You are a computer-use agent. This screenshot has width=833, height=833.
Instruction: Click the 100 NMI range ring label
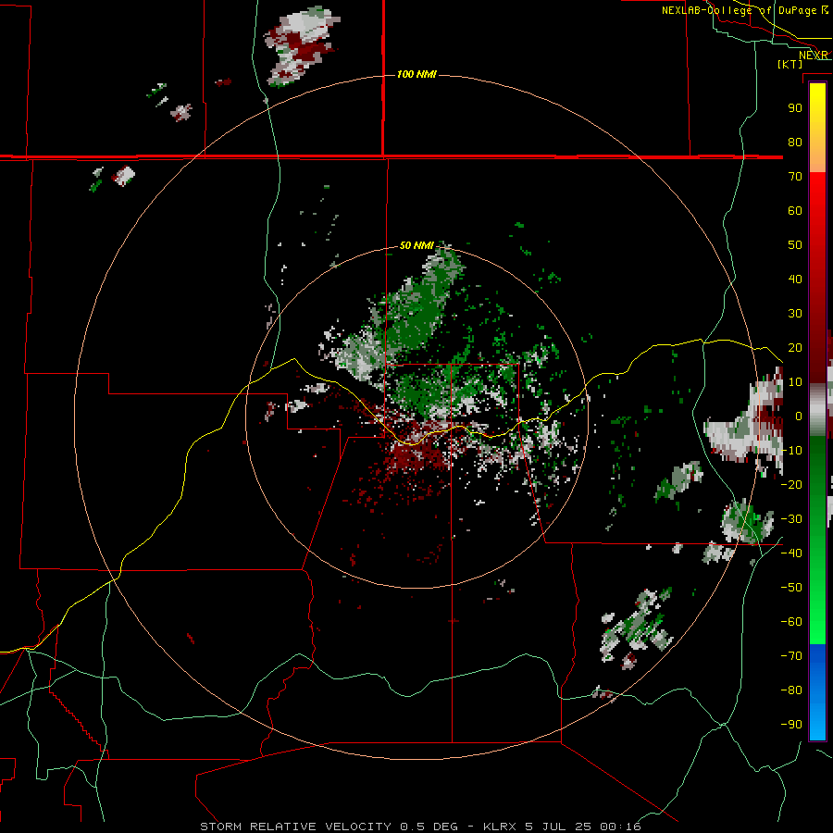pos(416,74)
